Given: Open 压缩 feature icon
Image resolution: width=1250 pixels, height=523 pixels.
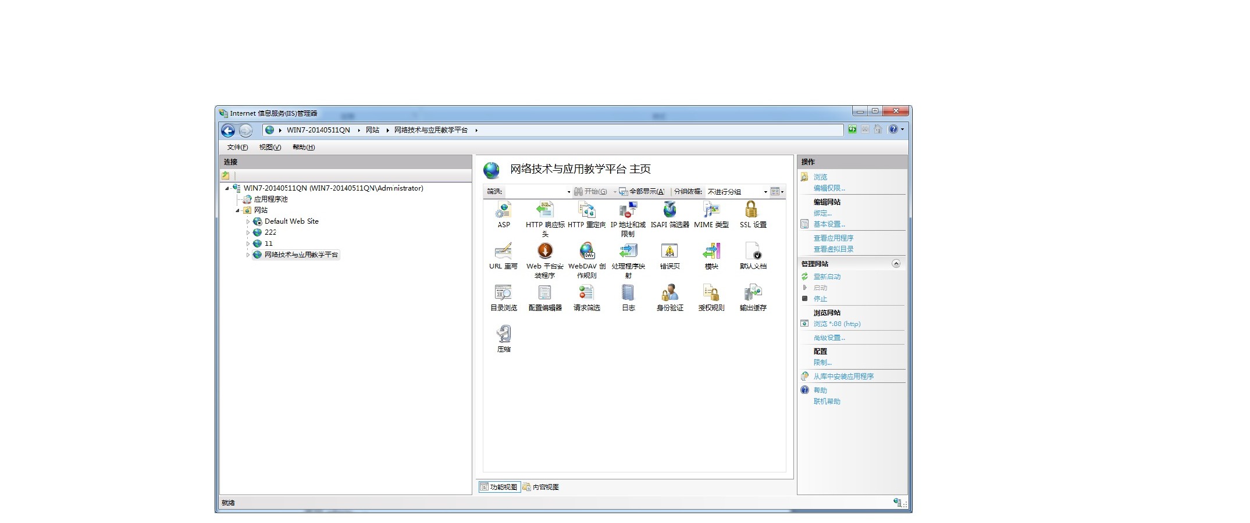Looking at the screenshot, I should coord(504,339).
